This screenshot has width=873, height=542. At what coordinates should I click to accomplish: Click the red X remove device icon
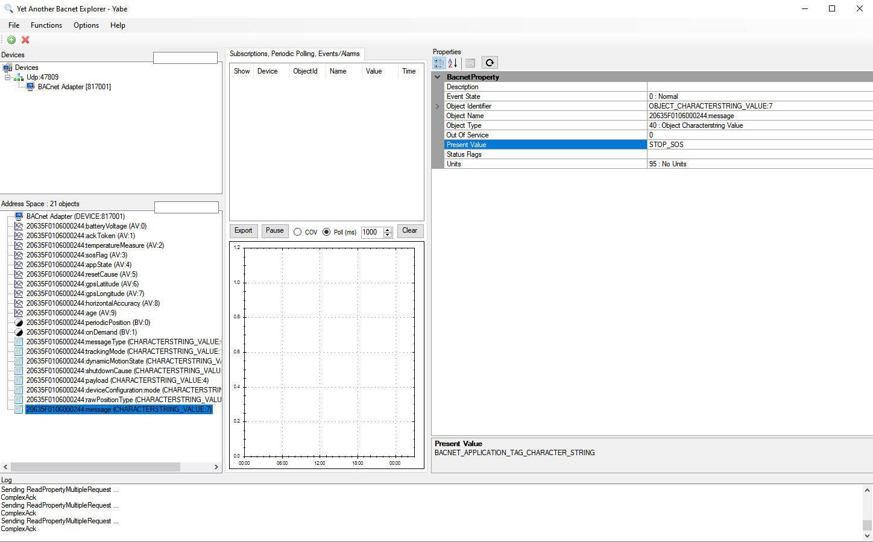pyautogui.click(x=25, y=40)
